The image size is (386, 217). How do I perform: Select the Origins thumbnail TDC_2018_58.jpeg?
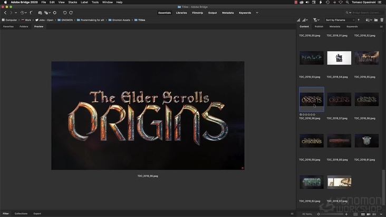[367, 100]
